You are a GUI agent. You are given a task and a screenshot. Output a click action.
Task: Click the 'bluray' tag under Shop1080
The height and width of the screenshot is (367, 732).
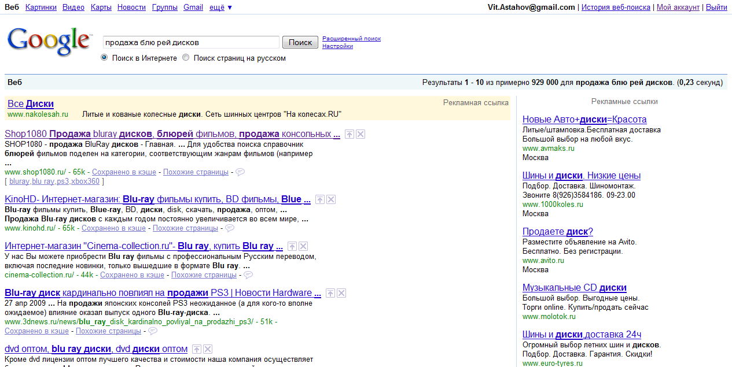19,181
